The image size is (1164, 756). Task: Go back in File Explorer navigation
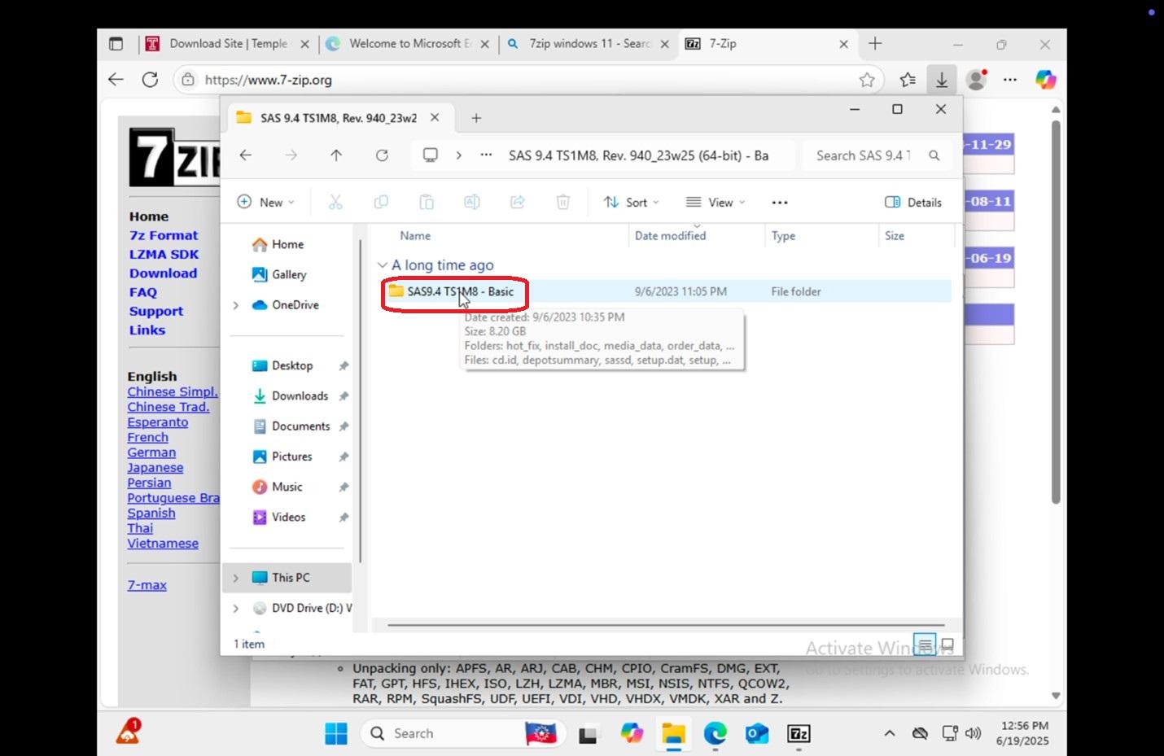pyautogui.click(x=246, y=155)
